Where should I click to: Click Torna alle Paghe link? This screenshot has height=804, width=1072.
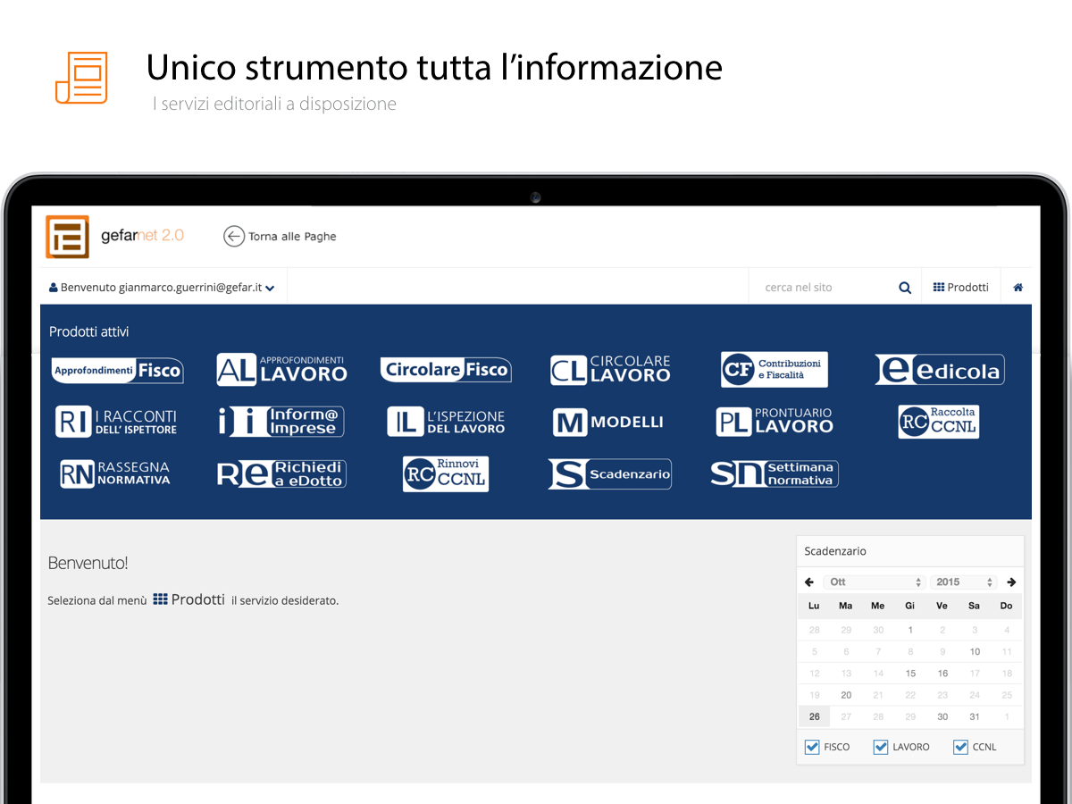[x=280, y=236]
